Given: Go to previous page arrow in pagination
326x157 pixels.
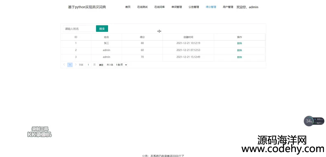Looking at the screenshot, I should [64, 65].
